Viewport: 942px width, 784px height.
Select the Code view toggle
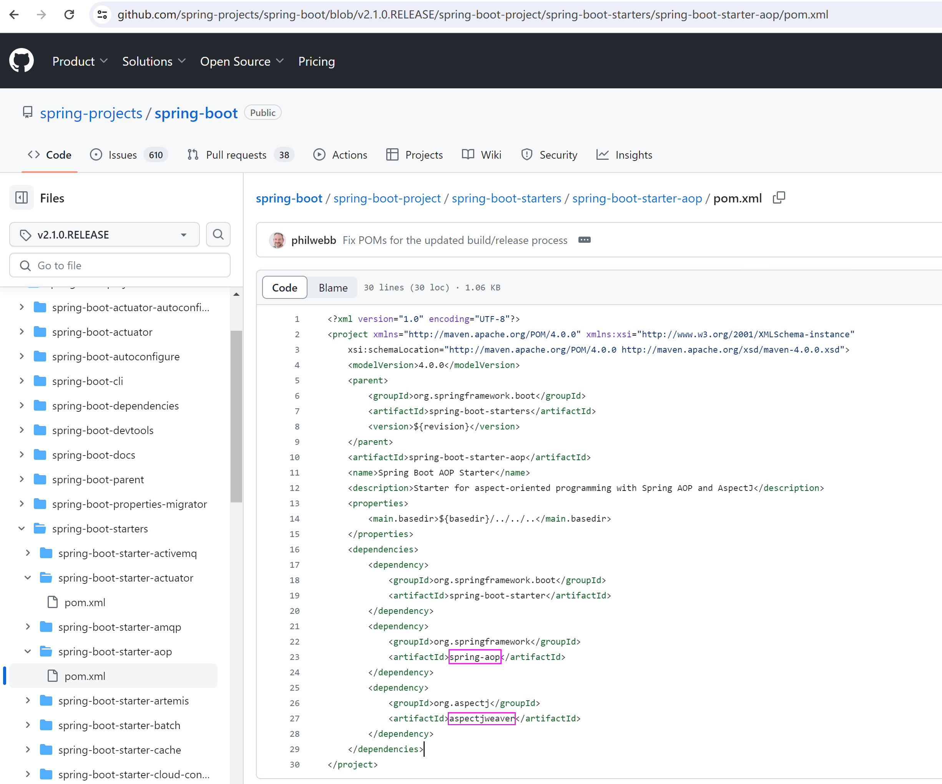tap(285, 287)
